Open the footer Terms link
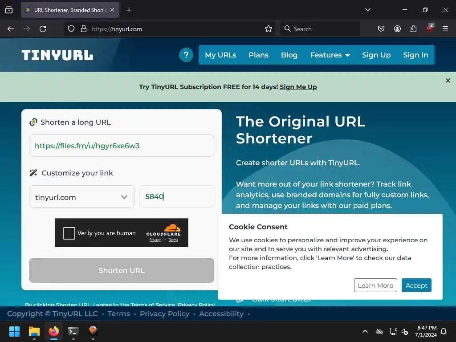This screenshot has height=342, width=456. click(x=118, y=314)
